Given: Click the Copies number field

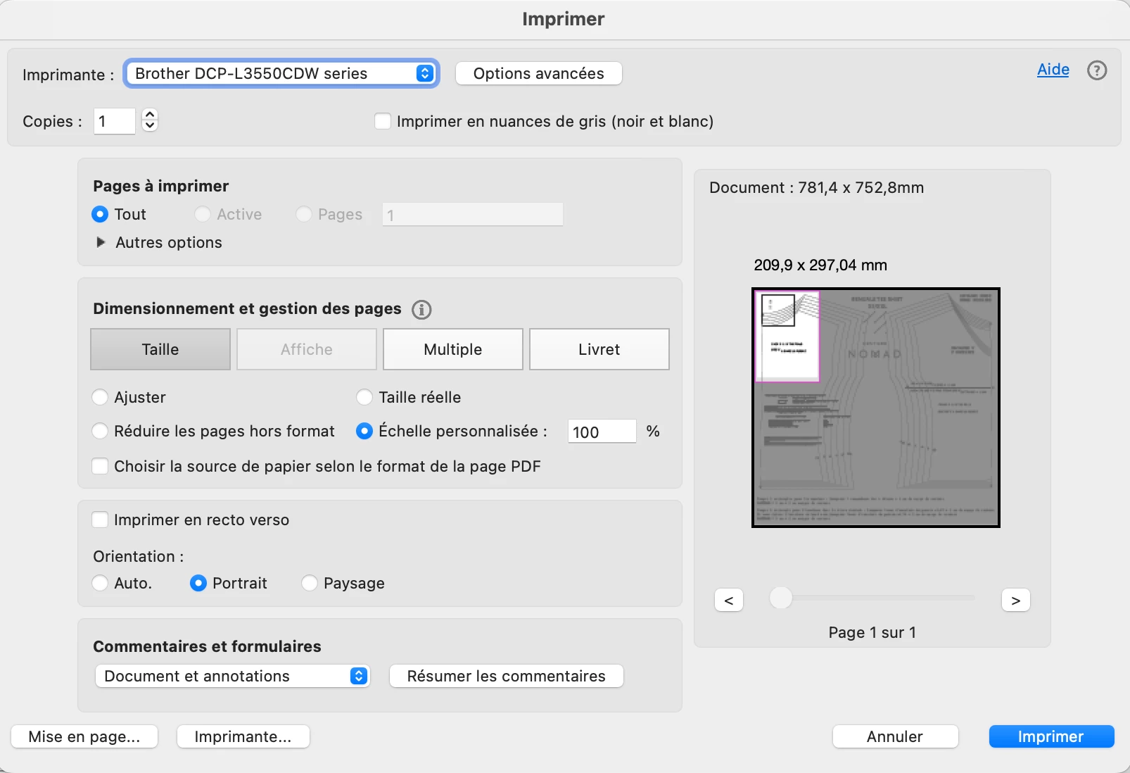Looking at the screenshot, I should (115, 121).
